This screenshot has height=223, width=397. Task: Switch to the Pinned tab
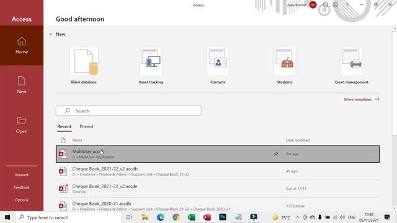[x=86, y=126]
